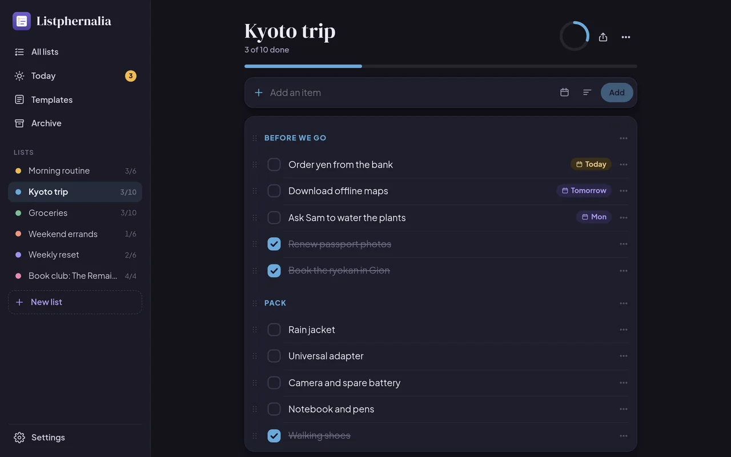Open options for the Before We Go section
This screenshot has width=731, height=457.
[624, 138]
